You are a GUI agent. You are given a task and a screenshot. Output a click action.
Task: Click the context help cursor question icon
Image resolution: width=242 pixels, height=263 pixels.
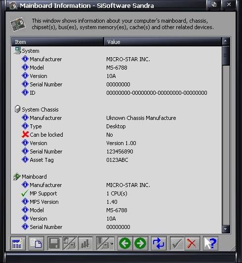[210, 243]
